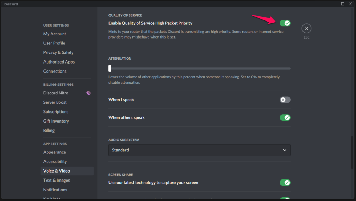Screen dimensions: 356x201
Task: Minimize the Discord window
Action: (x=334, y=4)
